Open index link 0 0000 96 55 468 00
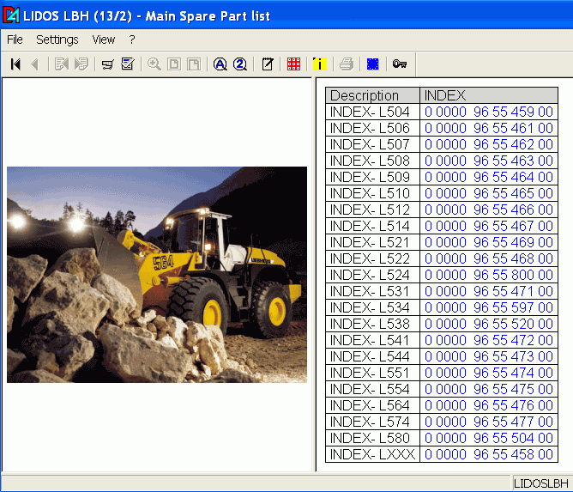 (489, 258)
